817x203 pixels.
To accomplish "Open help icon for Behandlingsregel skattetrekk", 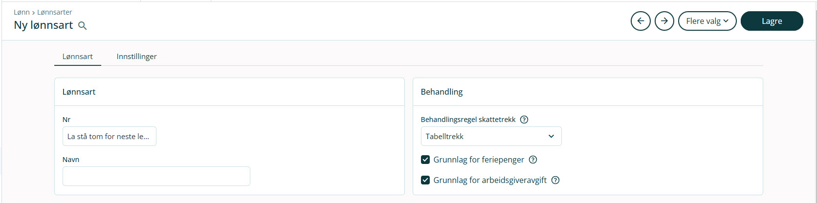I will click(x=524, y=120).
